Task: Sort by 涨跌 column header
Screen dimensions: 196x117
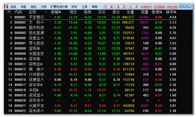Action: tap(88, 12)
